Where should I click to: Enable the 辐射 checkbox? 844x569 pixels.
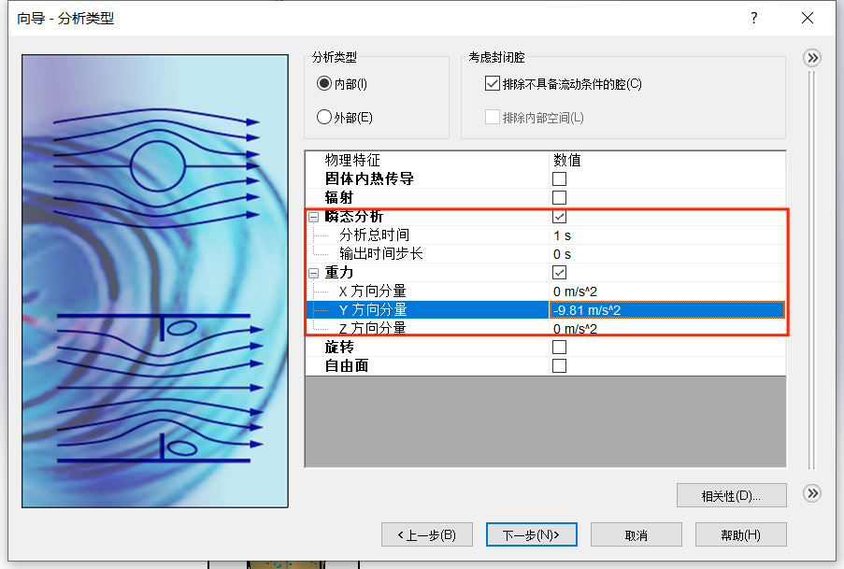coord(559,197)
